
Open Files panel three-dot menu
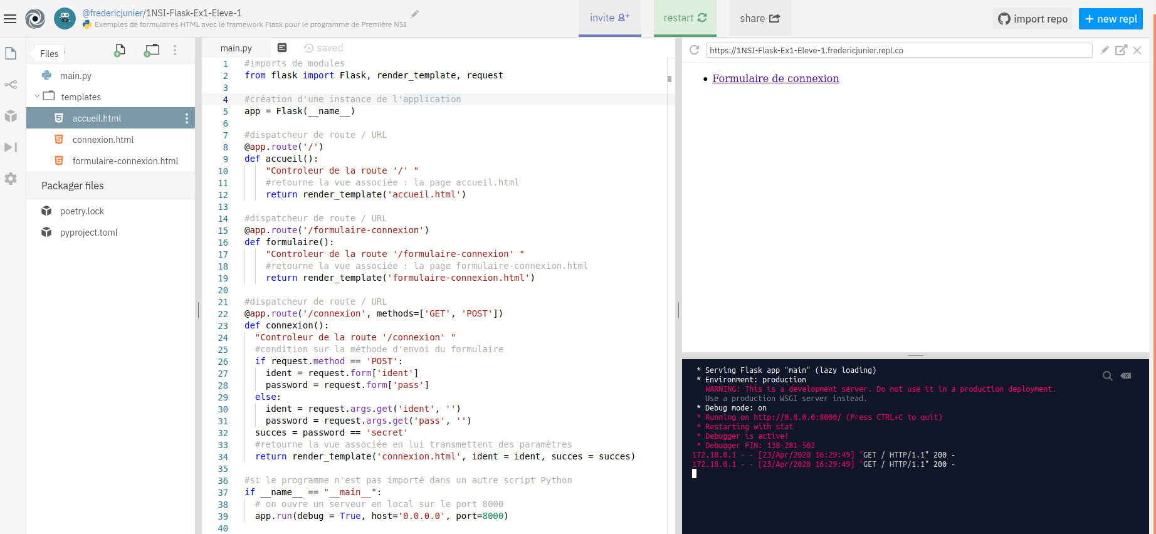coord(175,50)
